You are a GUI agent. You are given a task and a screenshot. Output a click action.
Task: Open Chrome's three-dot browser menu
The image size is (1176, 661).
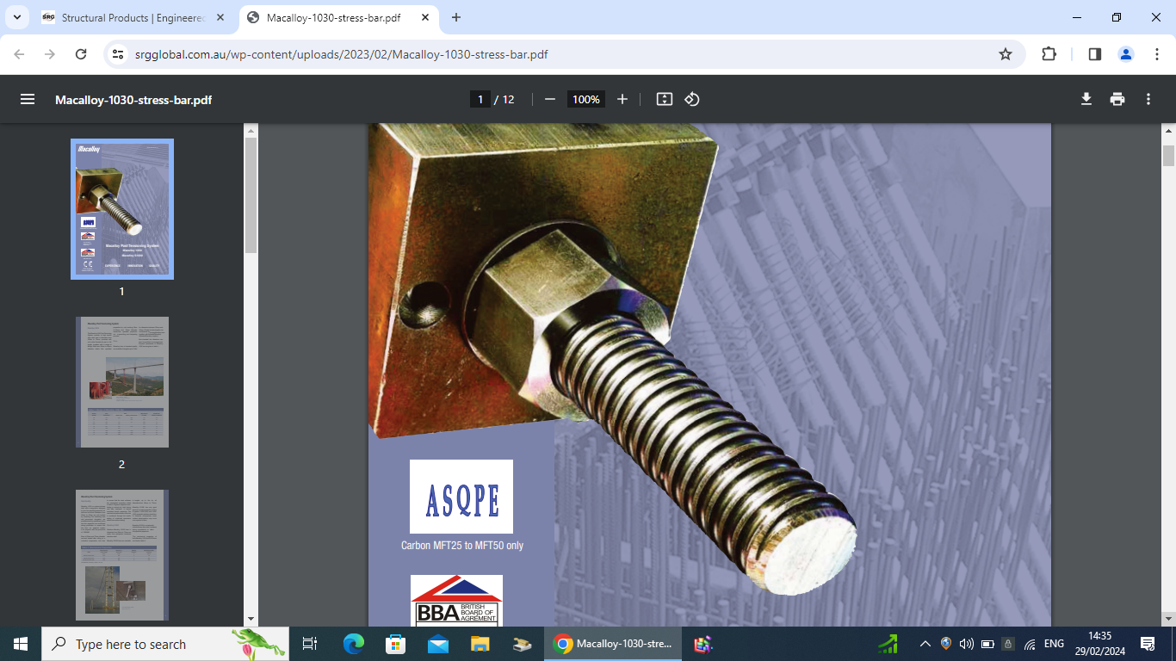1158,53
